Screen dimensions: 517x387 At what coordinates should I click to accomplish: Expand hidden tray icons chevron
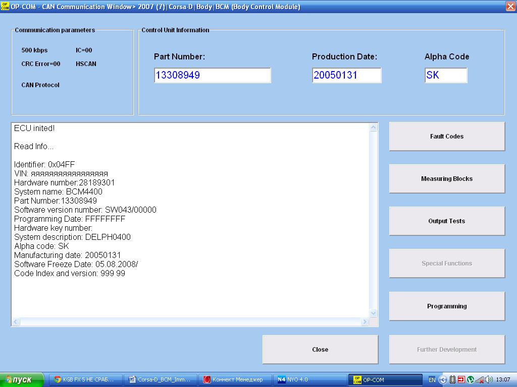[443, 380]
